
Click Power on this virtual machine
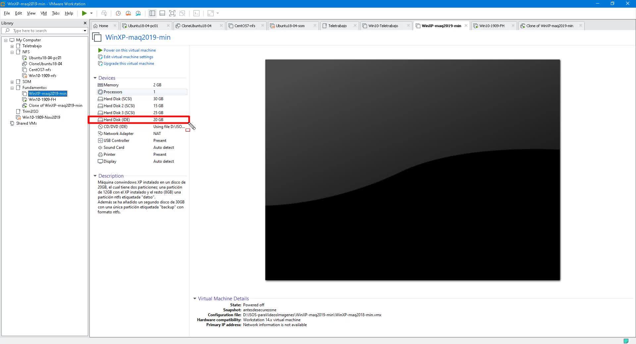click(x=130, y=50)
